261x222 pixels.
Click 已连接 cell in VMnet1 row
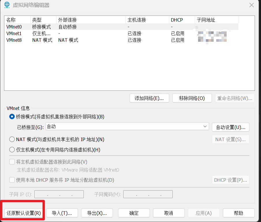135,33
